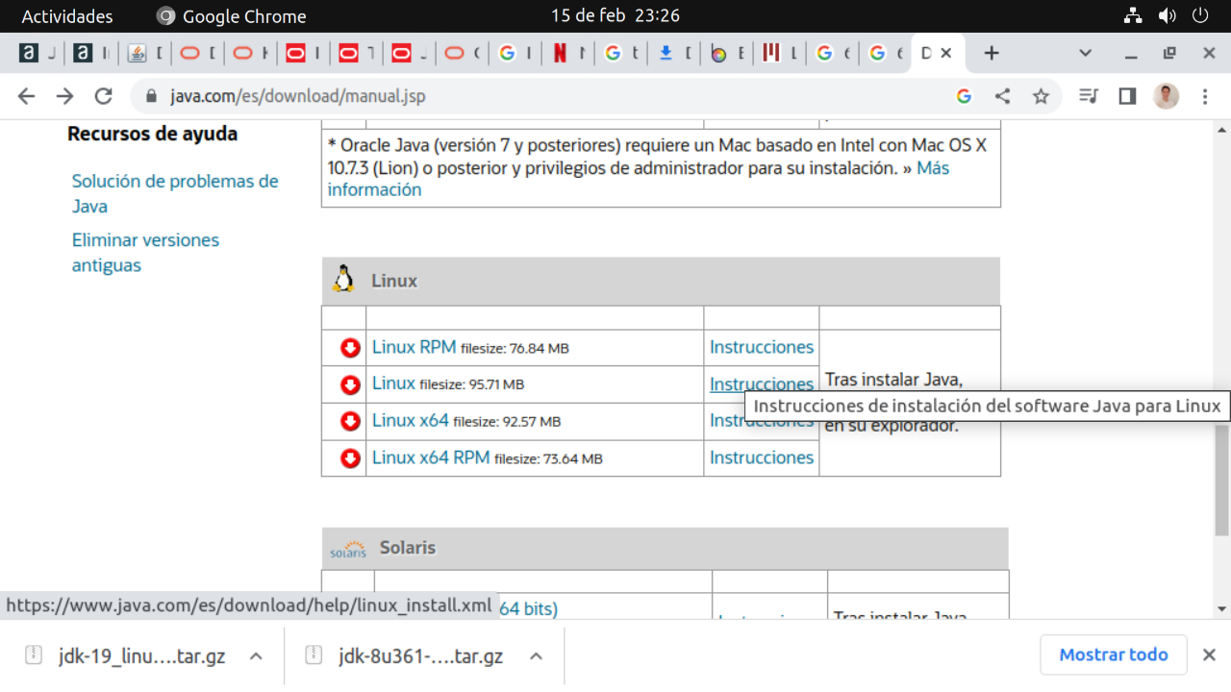Close the current active tab
1231x692 pixels.
pyautogui.click(x=945, y=54)
